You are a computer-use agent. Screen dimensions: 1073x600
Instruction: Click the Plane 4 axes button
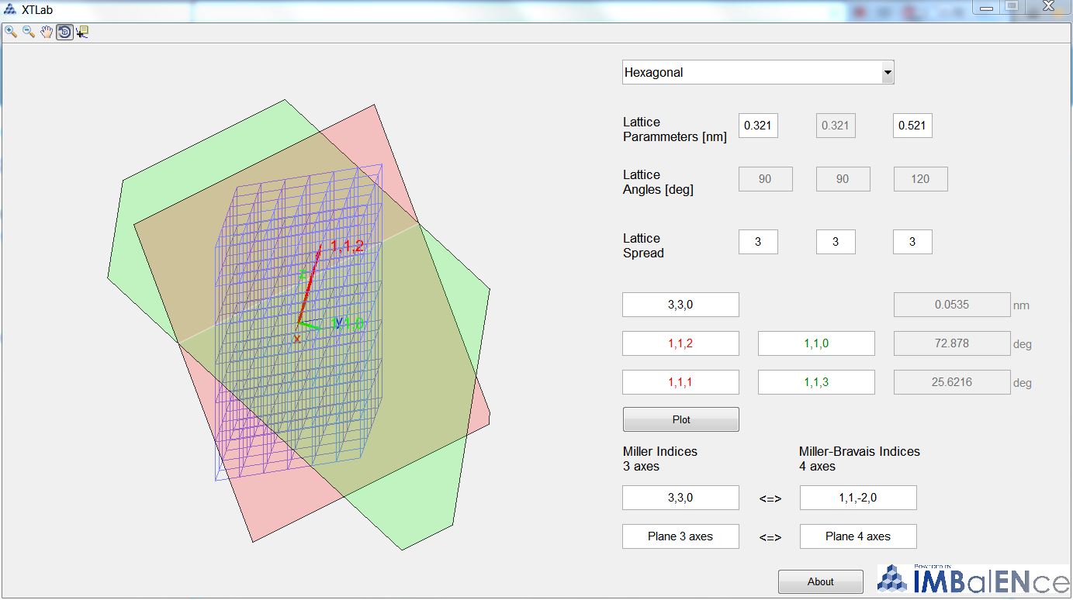857,536
